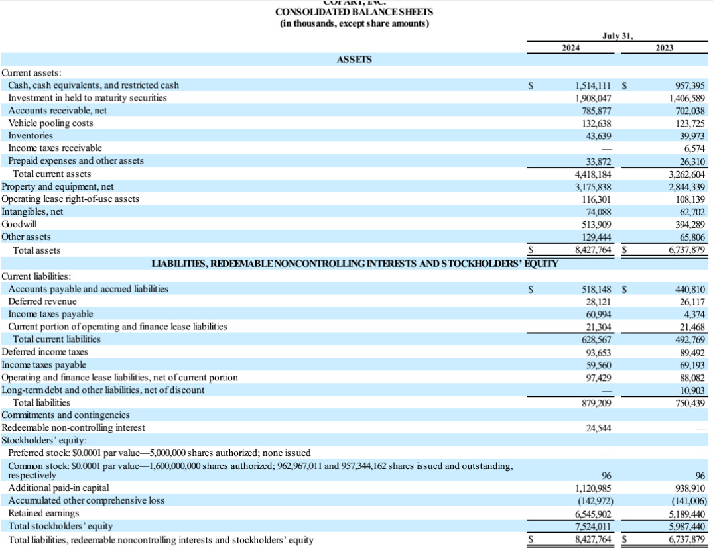The image size is (713, 548).
Task: Click the value 60,994
Action: 598,315
